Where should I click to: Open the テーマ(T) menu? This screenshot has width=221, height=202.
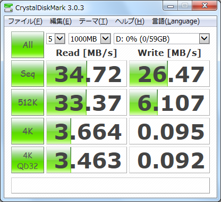(93, 21)
